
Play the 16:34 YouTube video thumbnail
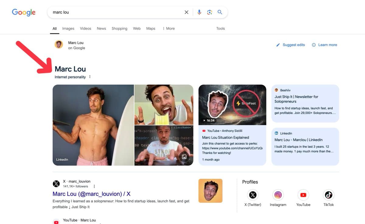[x=232, y=105]
